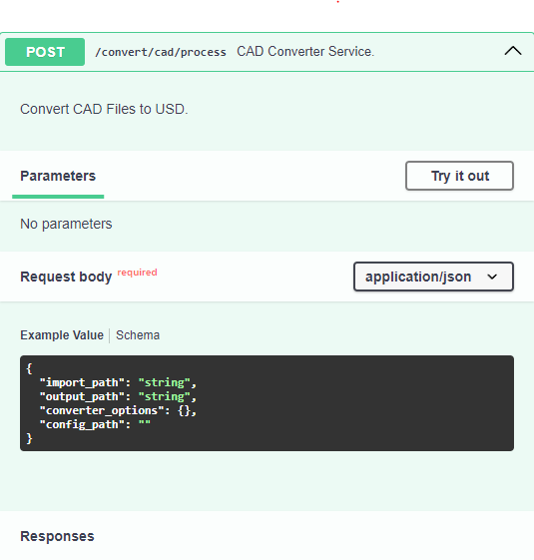Open the application/json content type dropdown
This screenshot has height=560, width=534.
[433, 277]
